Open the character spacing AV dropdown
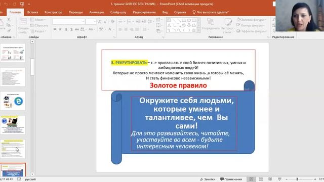The image size is (324, 182). pyautogui.click(x=83, y=29)
